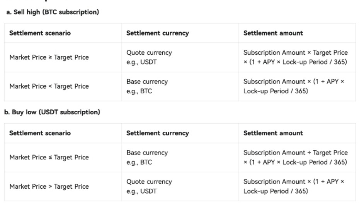Click Sell high formula for Market Price < Target
The height and width of the screenshot is (206, 359).
click(x=293, y=86)
